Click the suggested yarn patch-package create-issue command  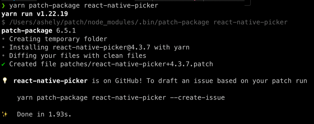pyautogui.click(x=121, y=98)
